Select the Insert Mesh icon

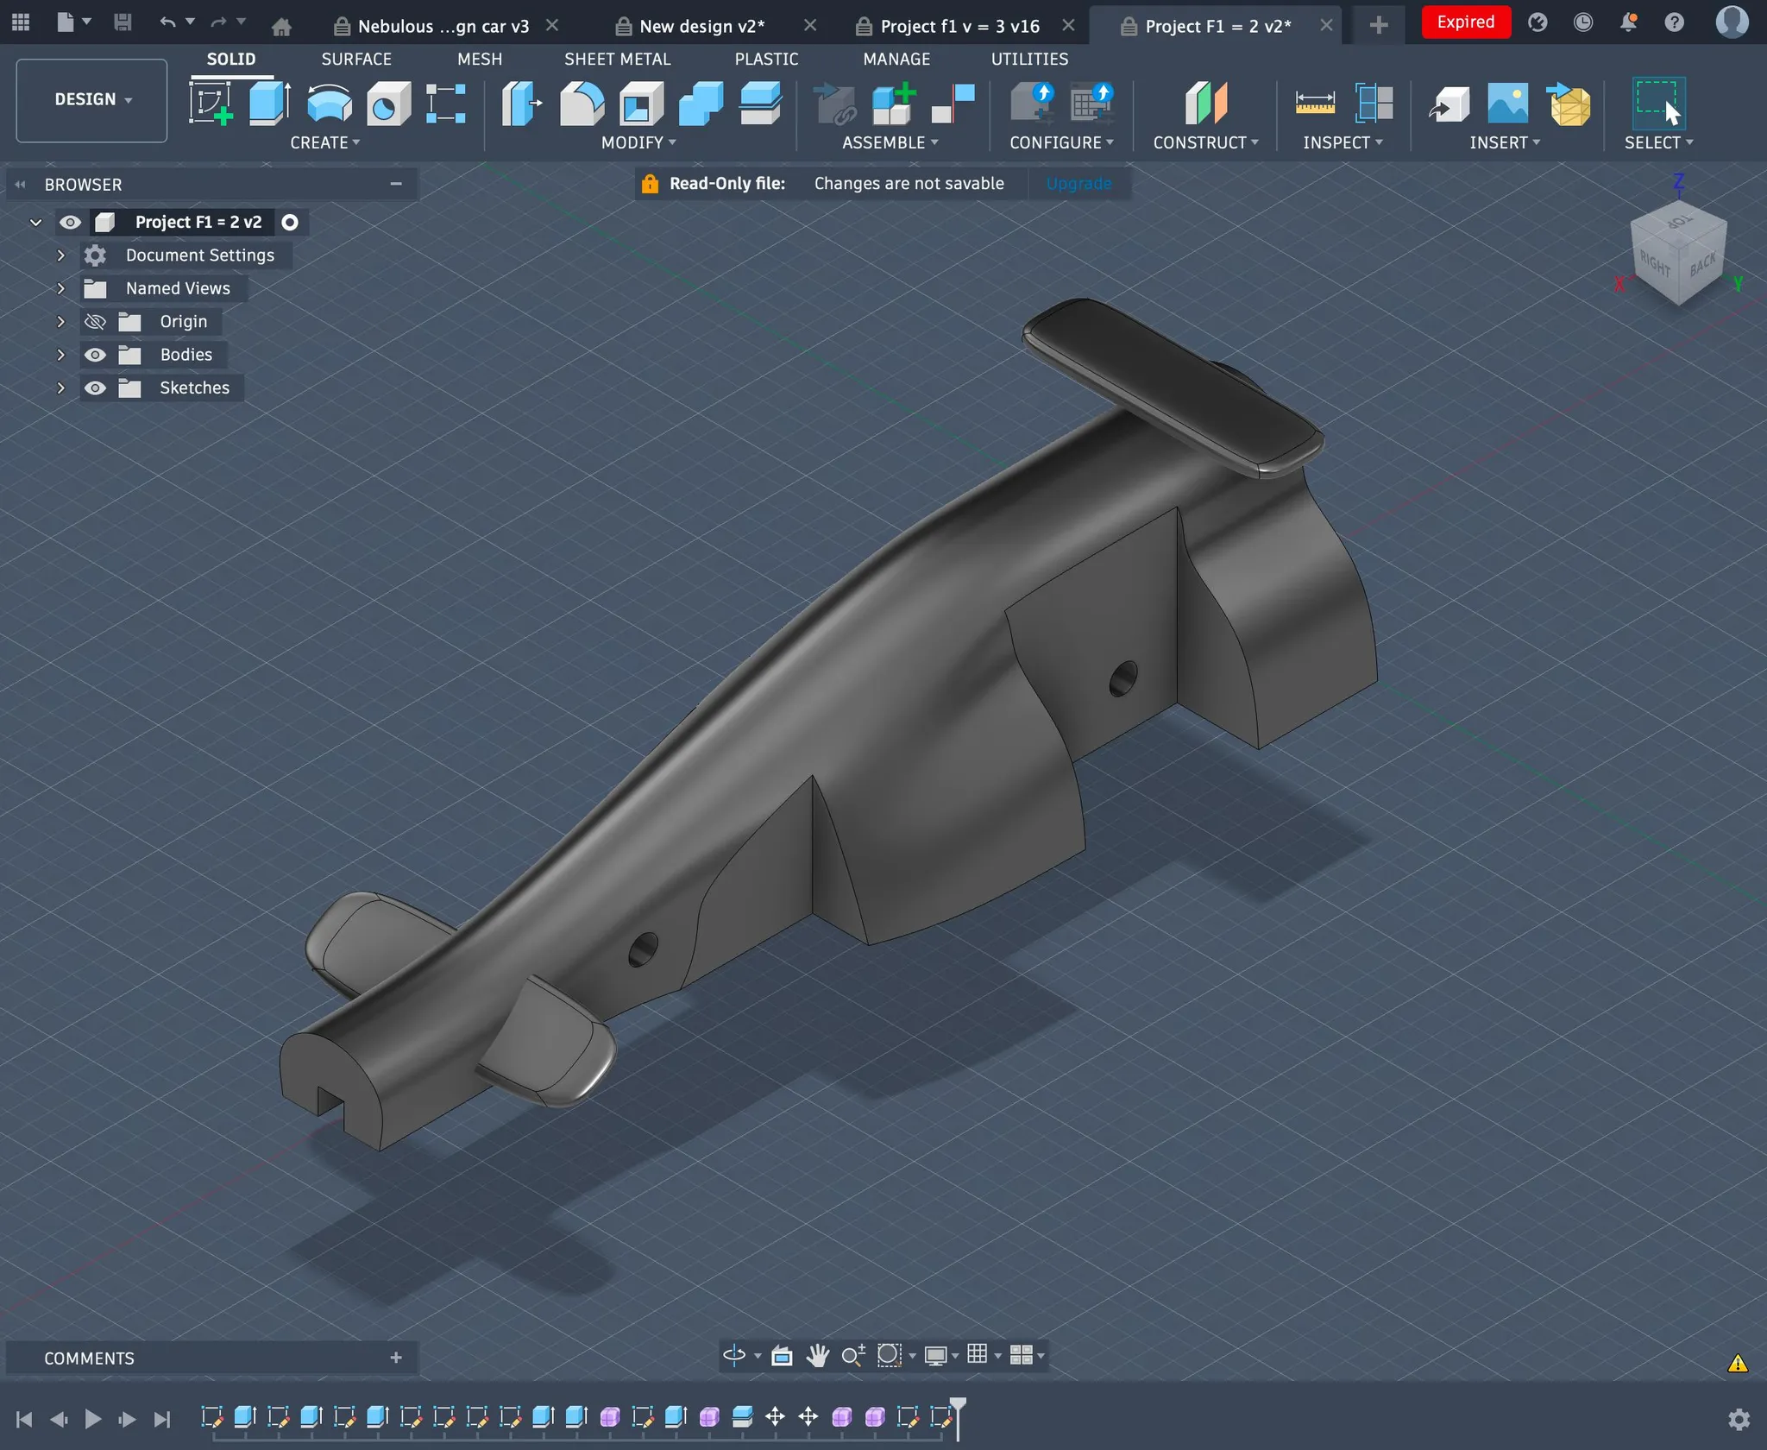click(1569, 104)
